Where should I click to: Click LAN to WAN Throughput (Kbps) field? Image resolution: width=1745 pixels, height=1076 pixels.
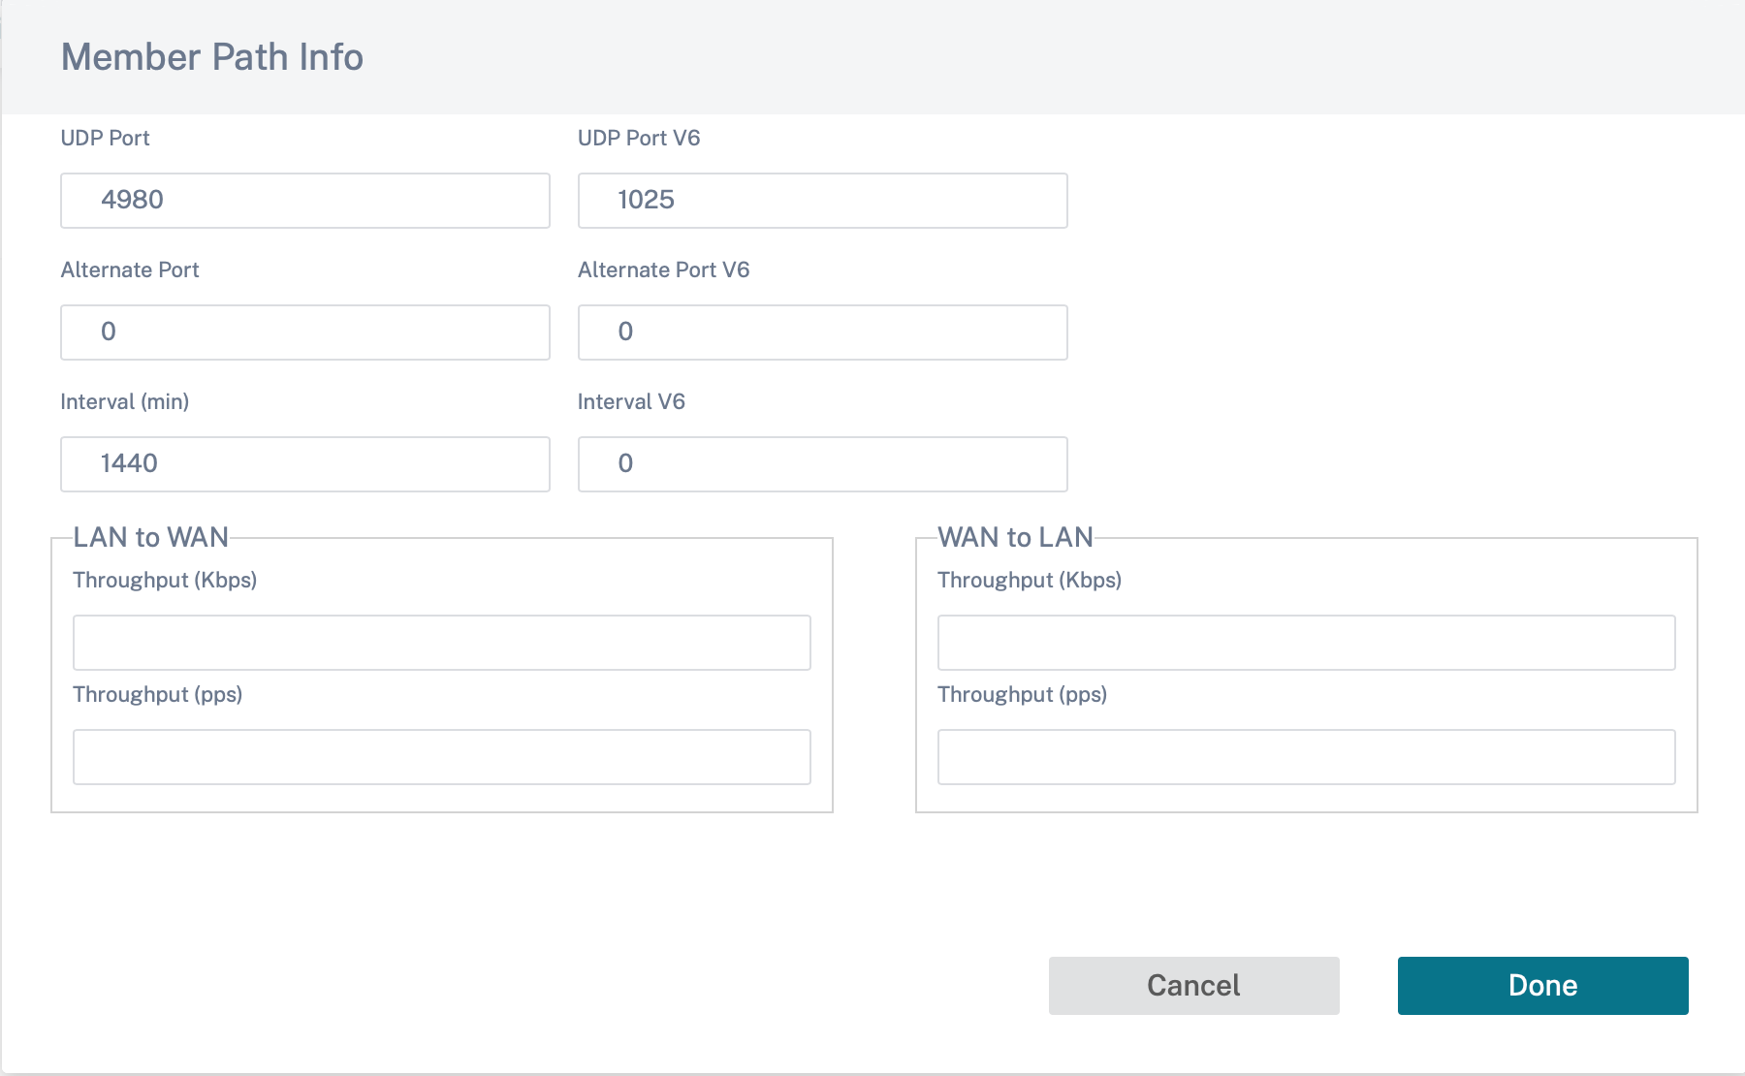(x=442, y=643)
